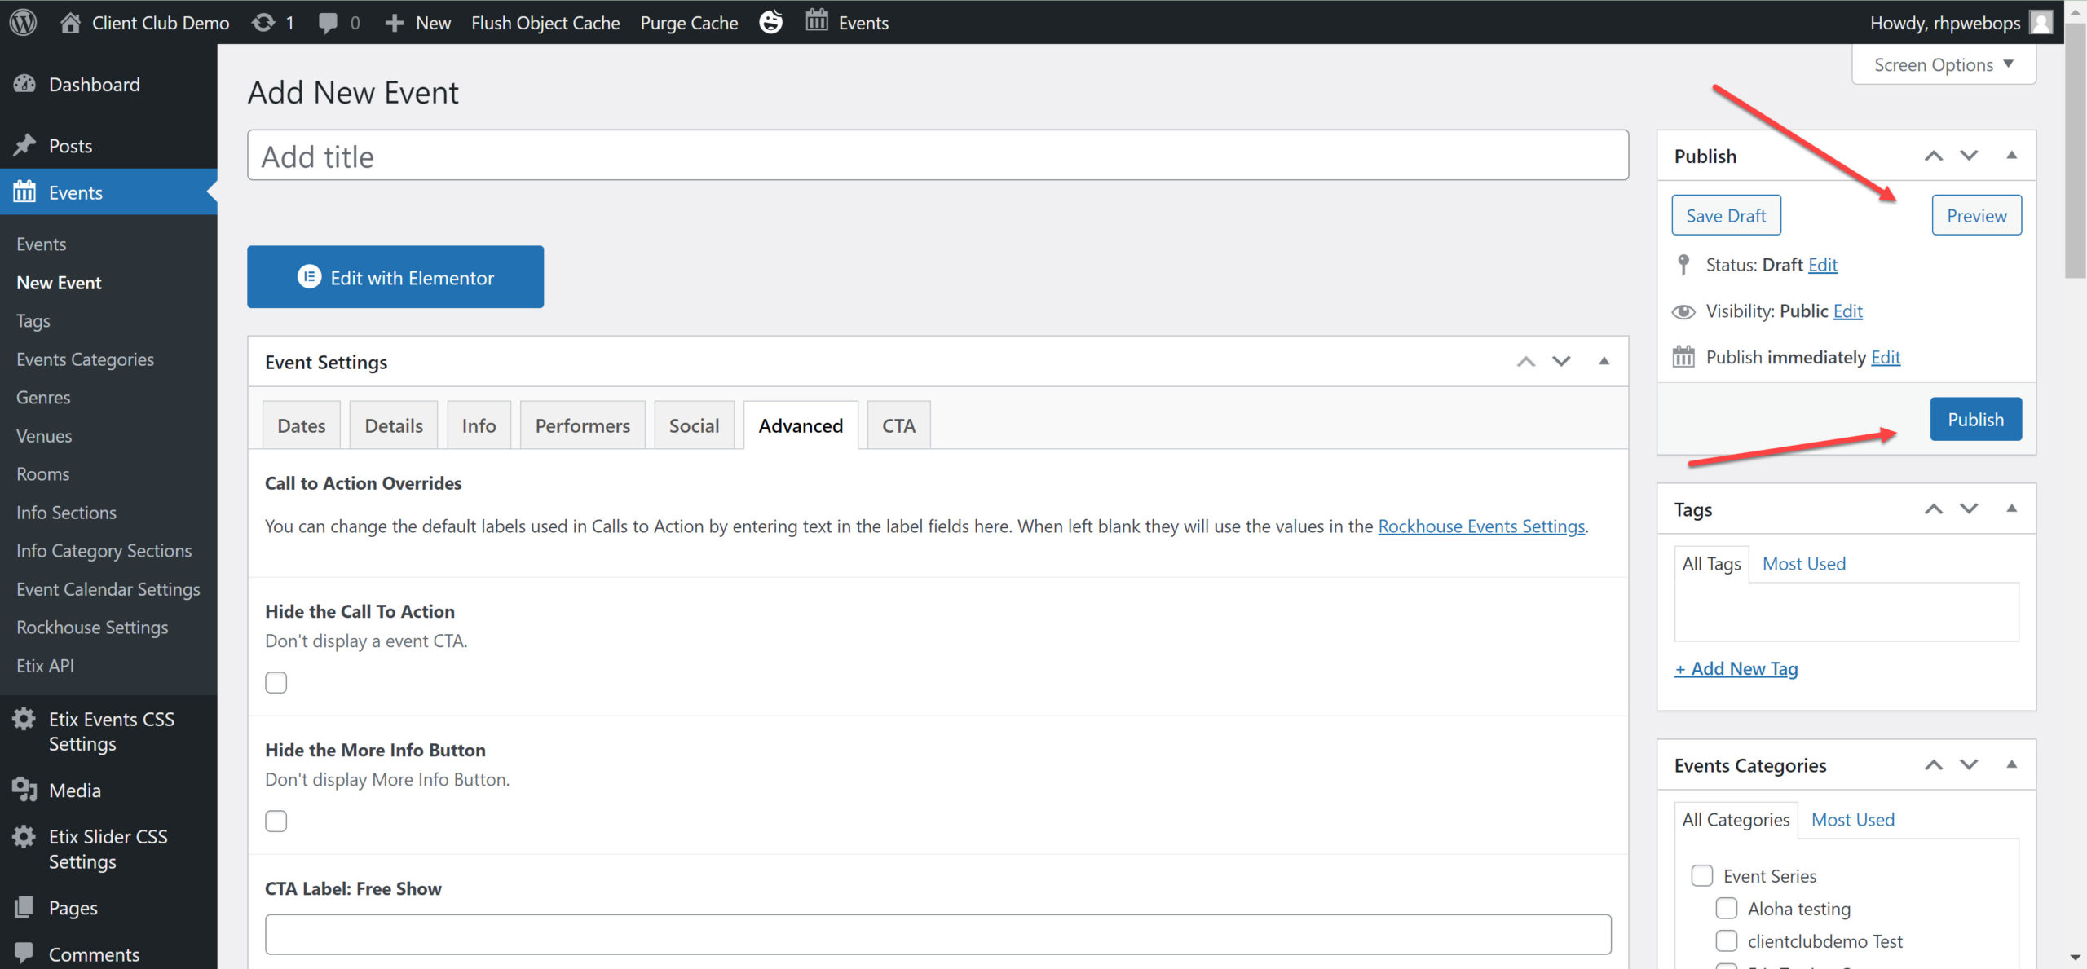Click the Add title input field
This screenshot has height=969, width=2087.
click(x=938, y=156)
